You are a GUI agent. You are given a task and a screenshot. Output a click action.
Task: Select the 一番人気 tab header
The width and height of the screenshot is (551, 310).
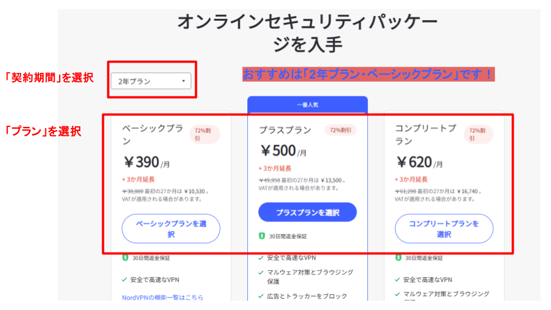(x=308, y=104)
